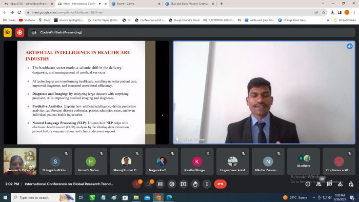Raise hand in the meeting
The image size is (359, 202).
click(x=195, y=184)
